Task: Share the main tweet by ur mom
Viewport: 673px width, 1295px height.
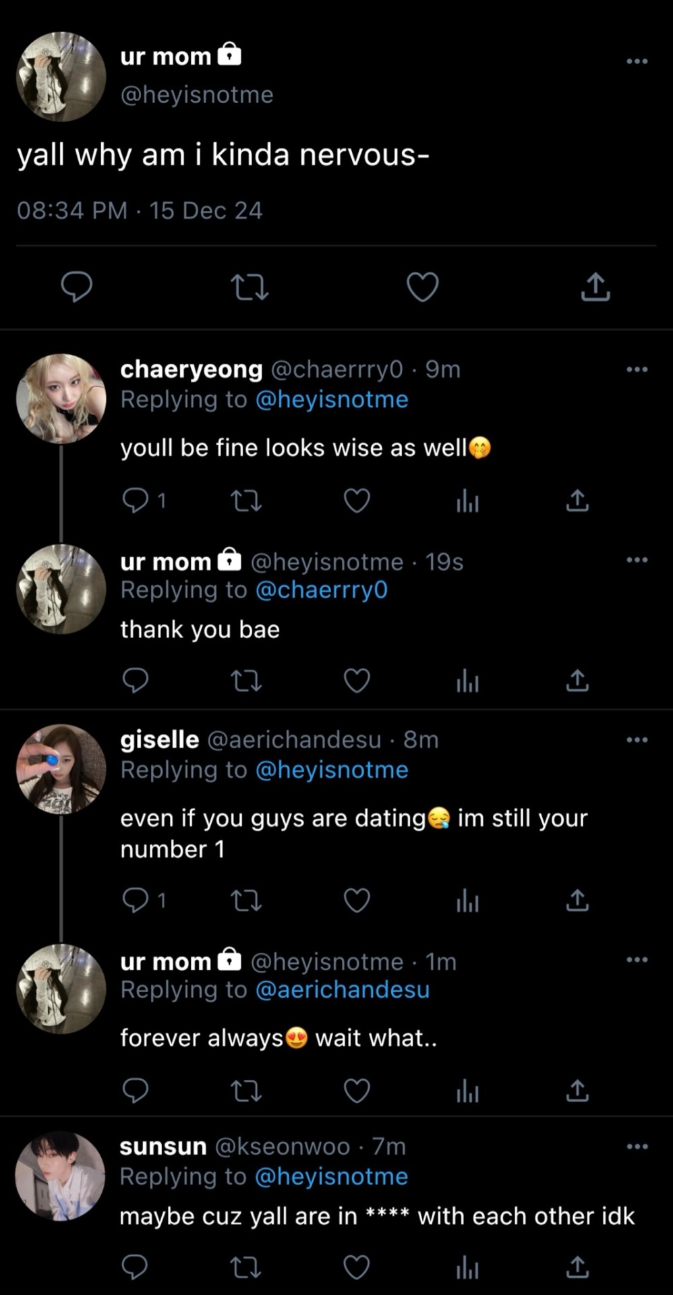Action: coord(595,287)
